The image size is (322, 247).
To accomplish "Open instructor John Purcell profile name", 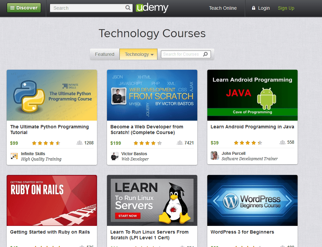I will 233,153.
